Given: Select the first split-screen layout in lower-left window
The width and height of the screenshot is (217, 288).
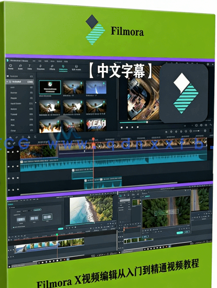Looking at the screenshot, I should click(x=21, y=219).
